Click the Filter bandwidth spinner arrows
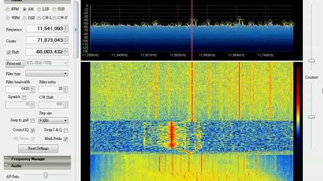 [x=32, y=89]
